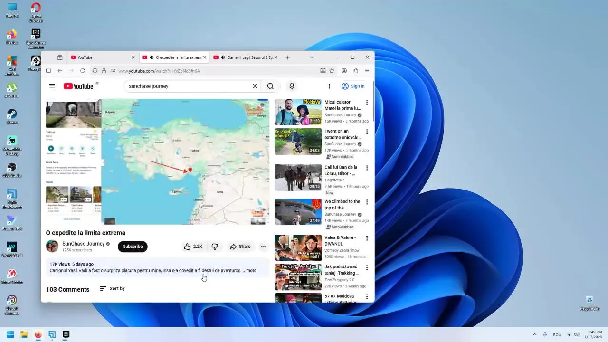The image size is (608, 342).
Task: Open options for 57 07 Moldova video
Action: 367,297
